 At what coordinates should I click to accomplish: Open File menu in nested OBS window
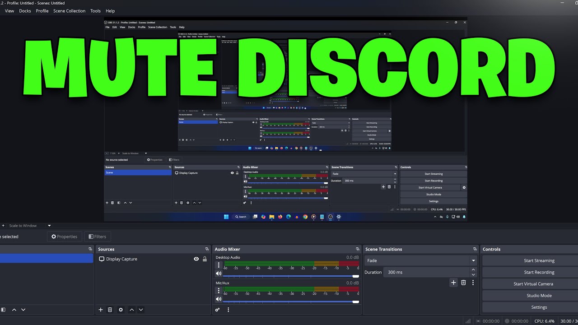coord(107,27)
